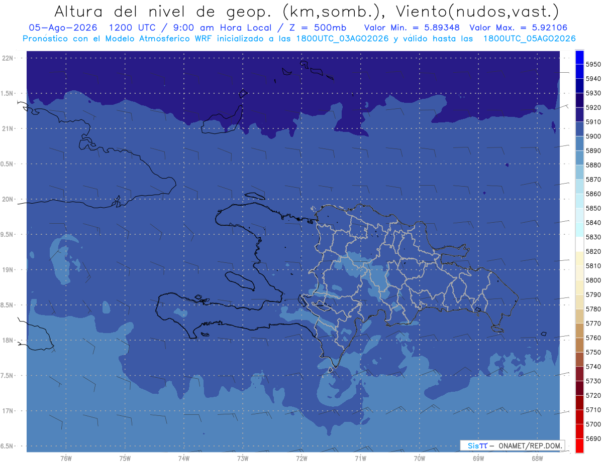Click the "5720" legend value
This screenshot has width=603, height=465.
pos(593,395)
